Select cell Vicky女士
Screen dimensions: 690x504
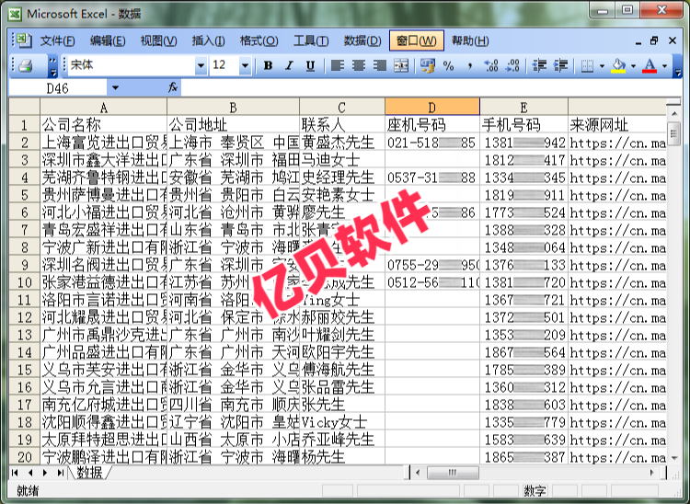342,422
